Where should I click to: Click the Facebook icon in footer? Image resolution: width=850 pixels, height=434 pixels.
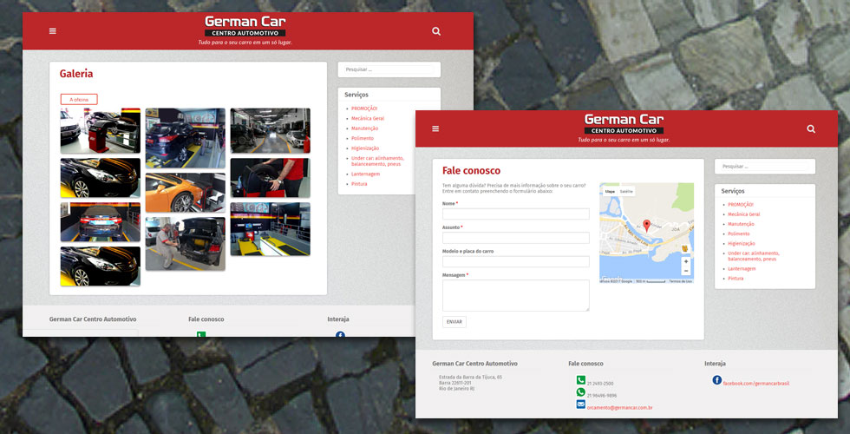click(717, 380)
